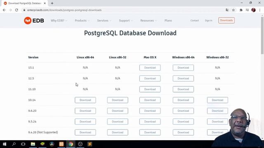Download version 10.14 for Windows x86-64
Screen dimensions: 264x148
point(183,100)
